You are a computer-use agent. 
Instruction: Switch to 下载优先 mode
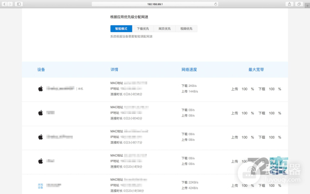(143, 28)
